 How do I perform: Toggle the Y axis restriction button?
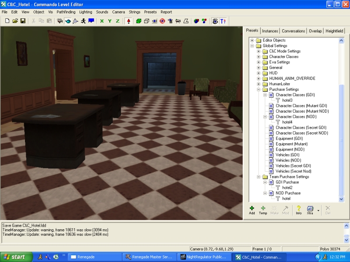pyautogui.click(x=110, y=21)
